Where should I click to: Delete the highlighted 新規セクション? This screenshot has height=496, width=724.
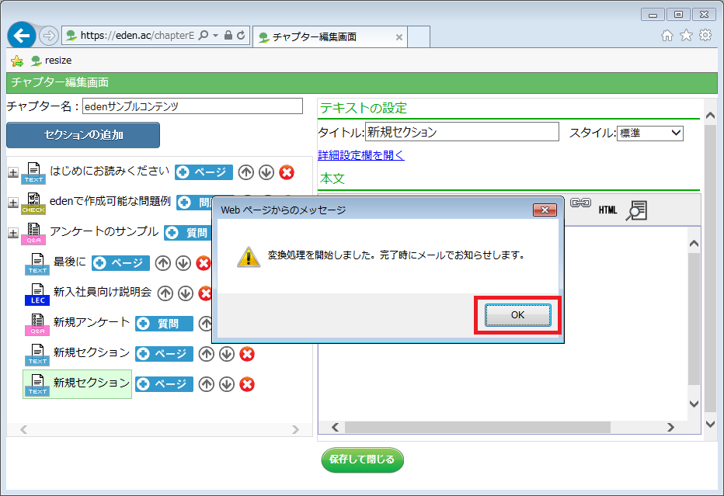247,384
